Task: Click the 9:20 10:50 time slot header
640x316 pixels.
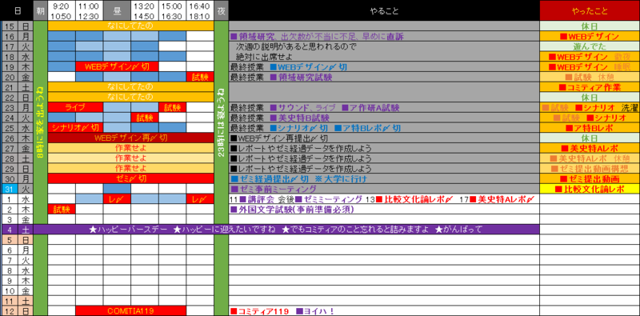Action: point(62,10)
